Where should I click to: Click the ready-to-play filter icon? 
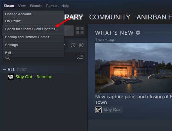(x=81, y=45)
